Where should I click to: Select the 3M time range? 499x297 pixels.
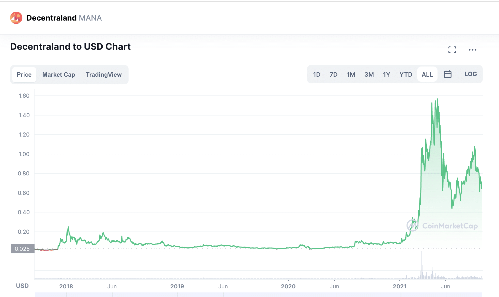(369, 74)
